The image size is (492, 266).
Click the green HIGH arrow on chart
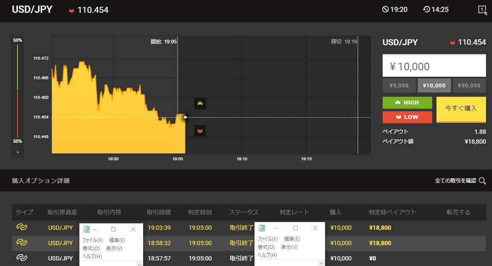[x=200, y=104]
